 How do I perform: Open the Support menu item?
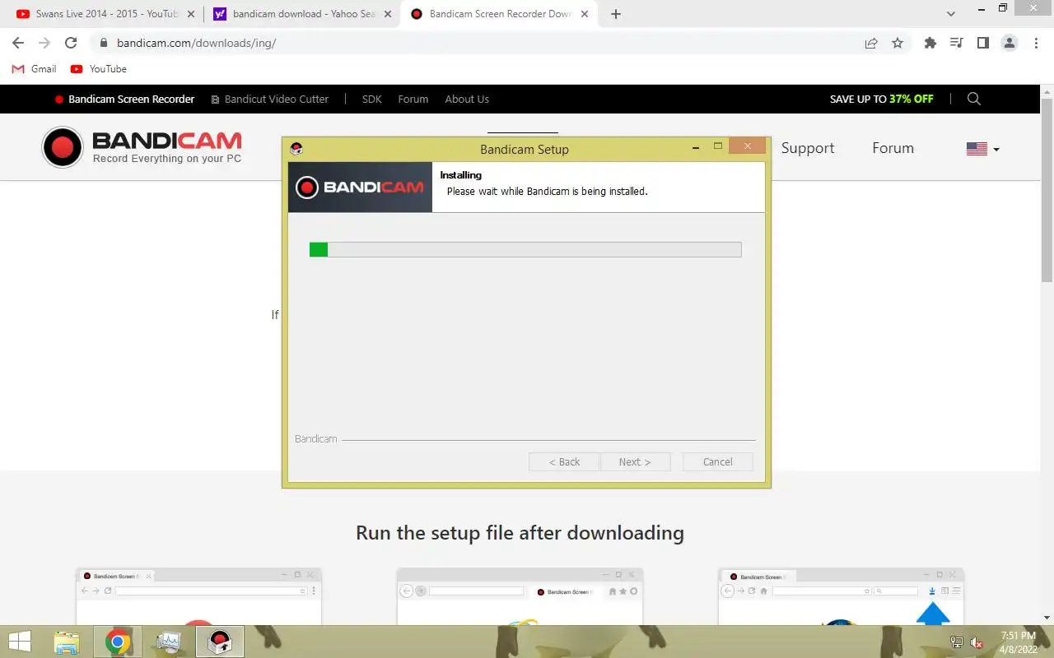pos(808,148)
